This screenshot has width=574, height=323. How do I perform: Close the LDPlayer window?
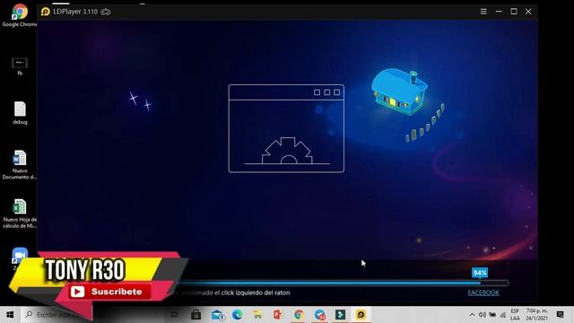tap(528, 12)
